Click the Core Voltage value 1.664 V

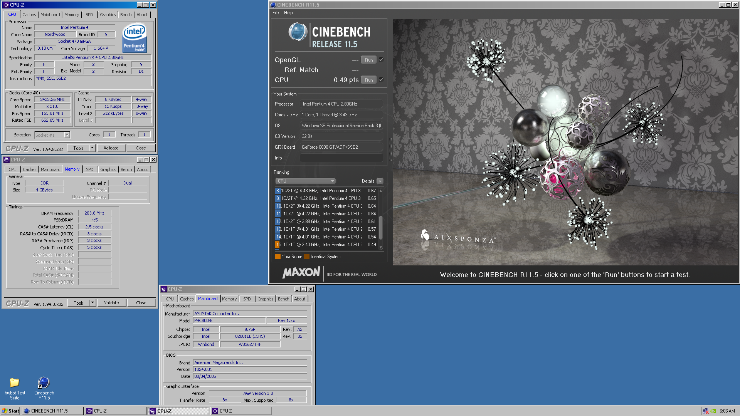pyautogui.click(x=101, y=48)
